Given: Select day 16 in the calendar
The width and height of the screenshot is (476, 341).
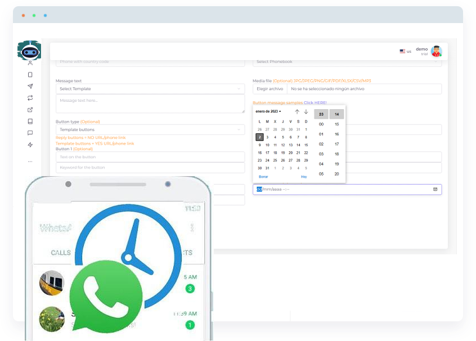Looking at the screenshot, I should pos(259,152).
